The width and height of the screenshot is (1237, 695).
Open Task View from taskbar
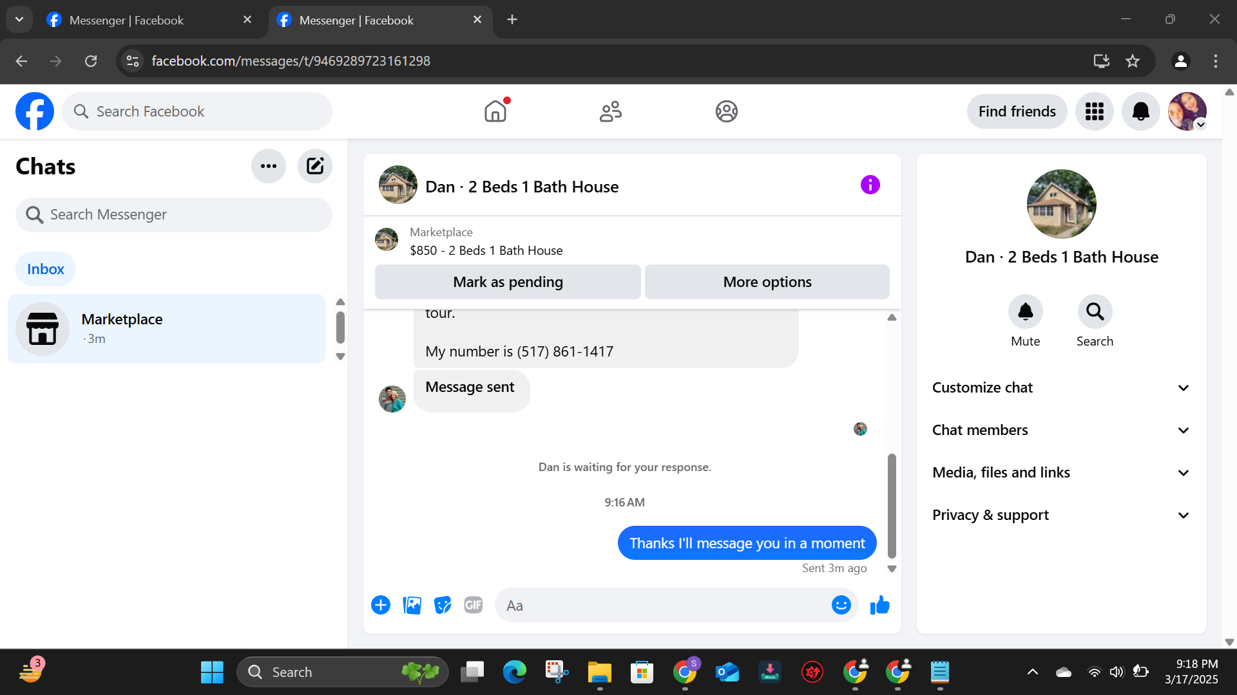coord(472,672)
